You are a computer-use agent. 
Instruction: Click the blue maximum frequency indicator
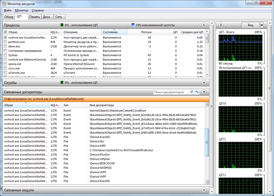tap(133, 25)
